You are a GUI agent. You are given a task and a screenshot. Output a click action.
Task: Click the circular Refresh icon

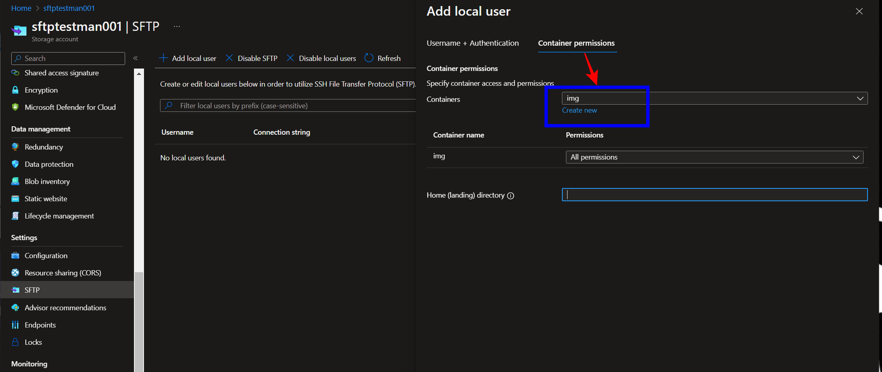pos(369,58)
